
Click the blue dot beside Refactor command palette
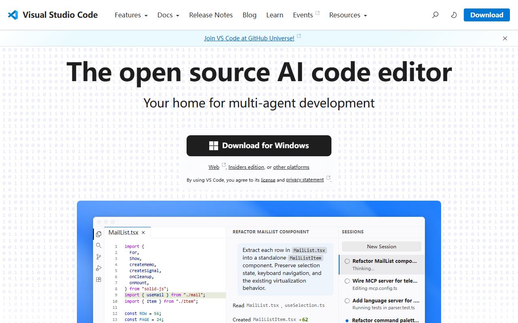click(x=347, y=321)
